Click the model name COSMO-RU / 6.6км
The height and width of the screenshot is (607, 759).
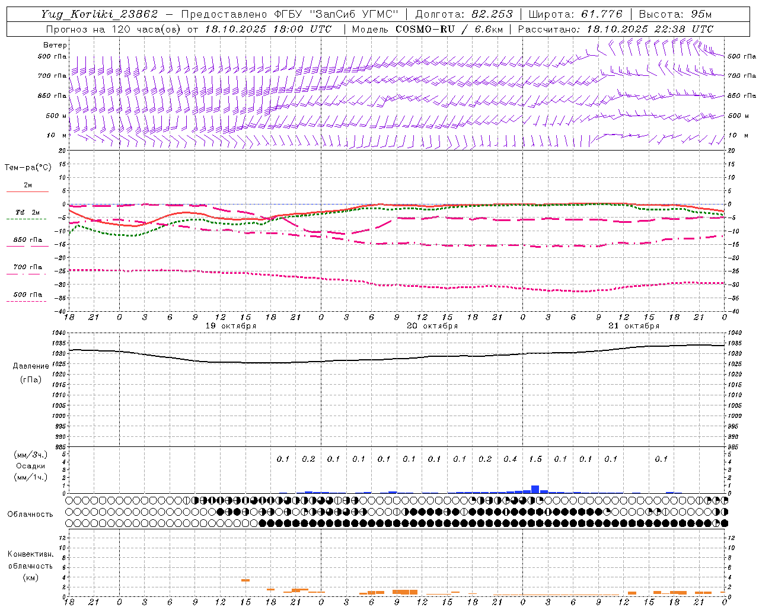449,29
